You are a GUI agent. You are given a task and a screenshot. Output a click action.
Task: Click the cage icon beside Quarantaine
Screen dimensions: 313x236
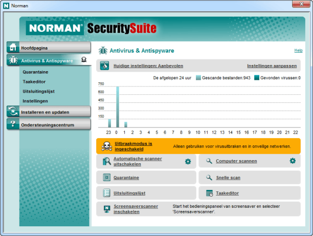107,178
